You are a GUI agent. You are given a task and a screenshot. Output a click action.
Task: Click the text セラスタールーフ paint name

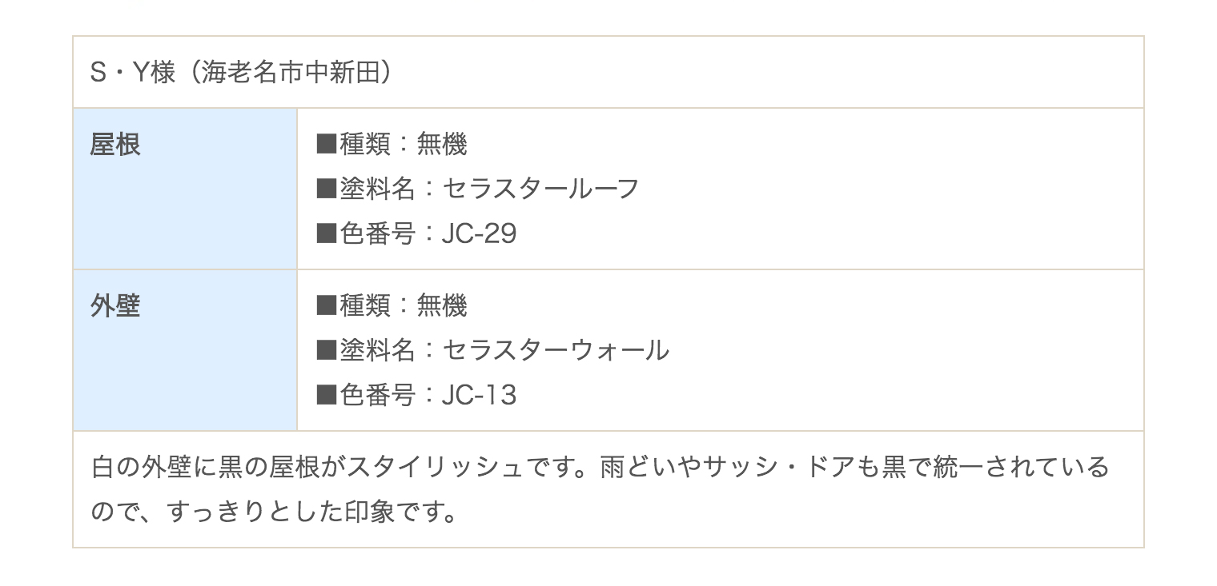click(x=540, y=189)
